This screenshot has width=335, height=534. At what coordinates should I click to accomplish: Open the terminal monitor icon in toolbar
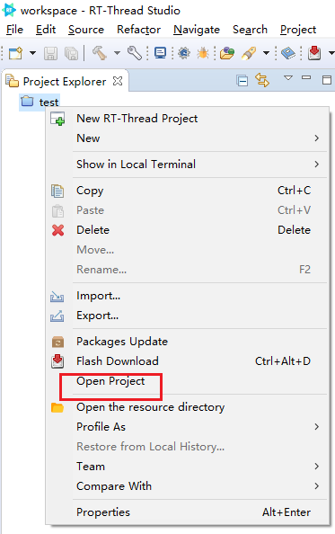coord(160,53)
